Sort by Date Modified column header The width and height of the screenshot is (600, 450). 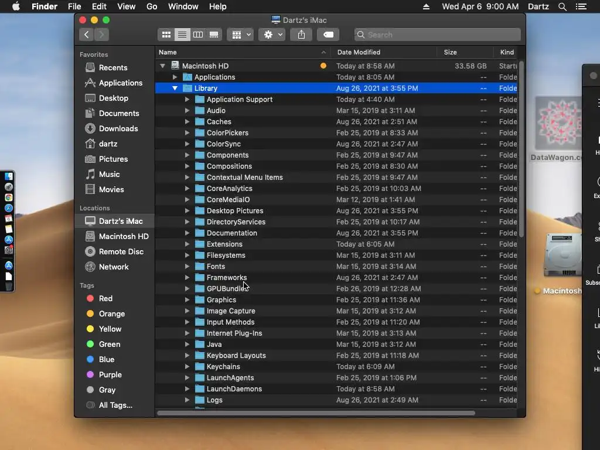click(384, 52)
